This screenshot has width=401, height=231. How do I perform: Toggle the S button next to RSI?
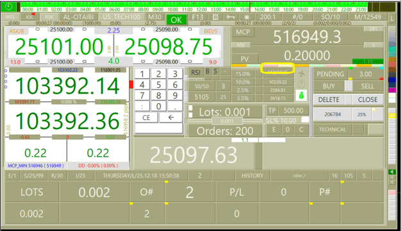pyautogui.click(x=216, y=71)
